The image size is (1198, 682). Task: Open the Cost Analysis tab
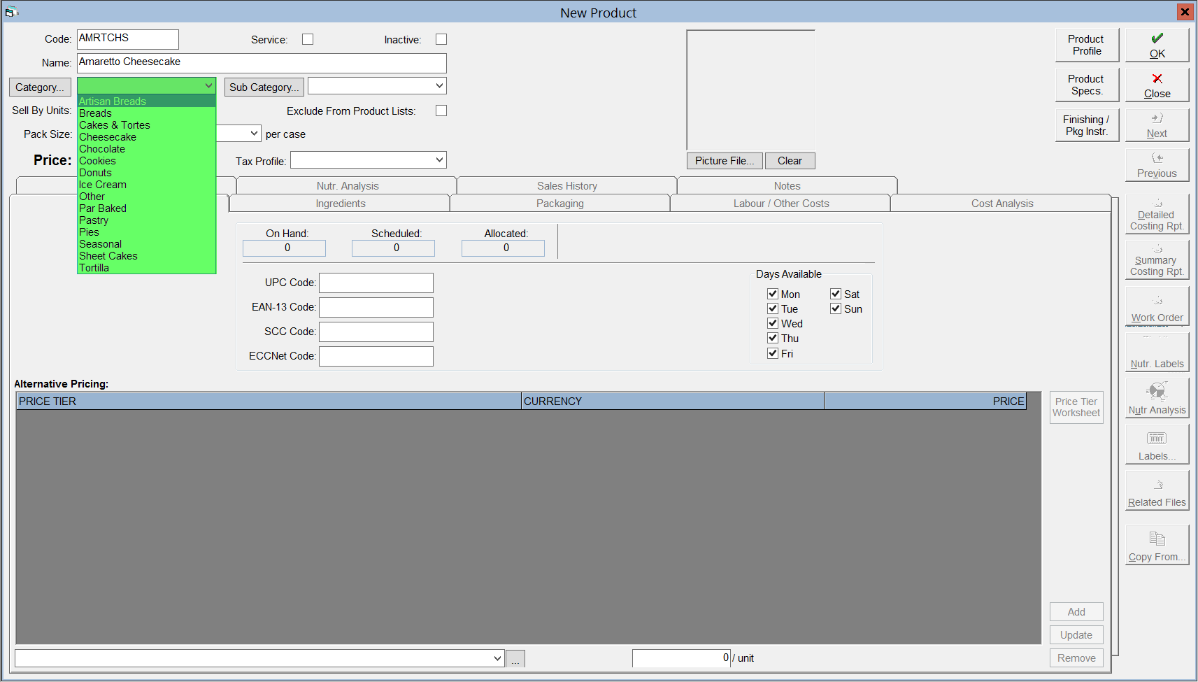pos(1001,204)
